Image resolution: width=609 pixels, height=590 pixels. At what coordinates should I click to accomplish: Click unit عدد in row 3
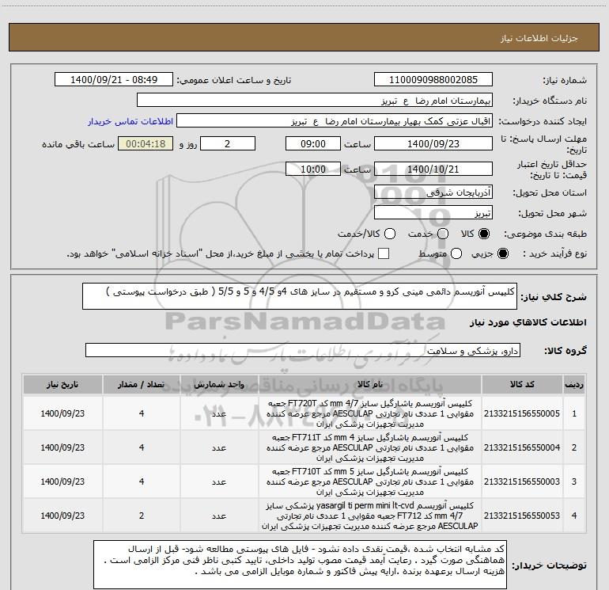[x=219, y=482]
